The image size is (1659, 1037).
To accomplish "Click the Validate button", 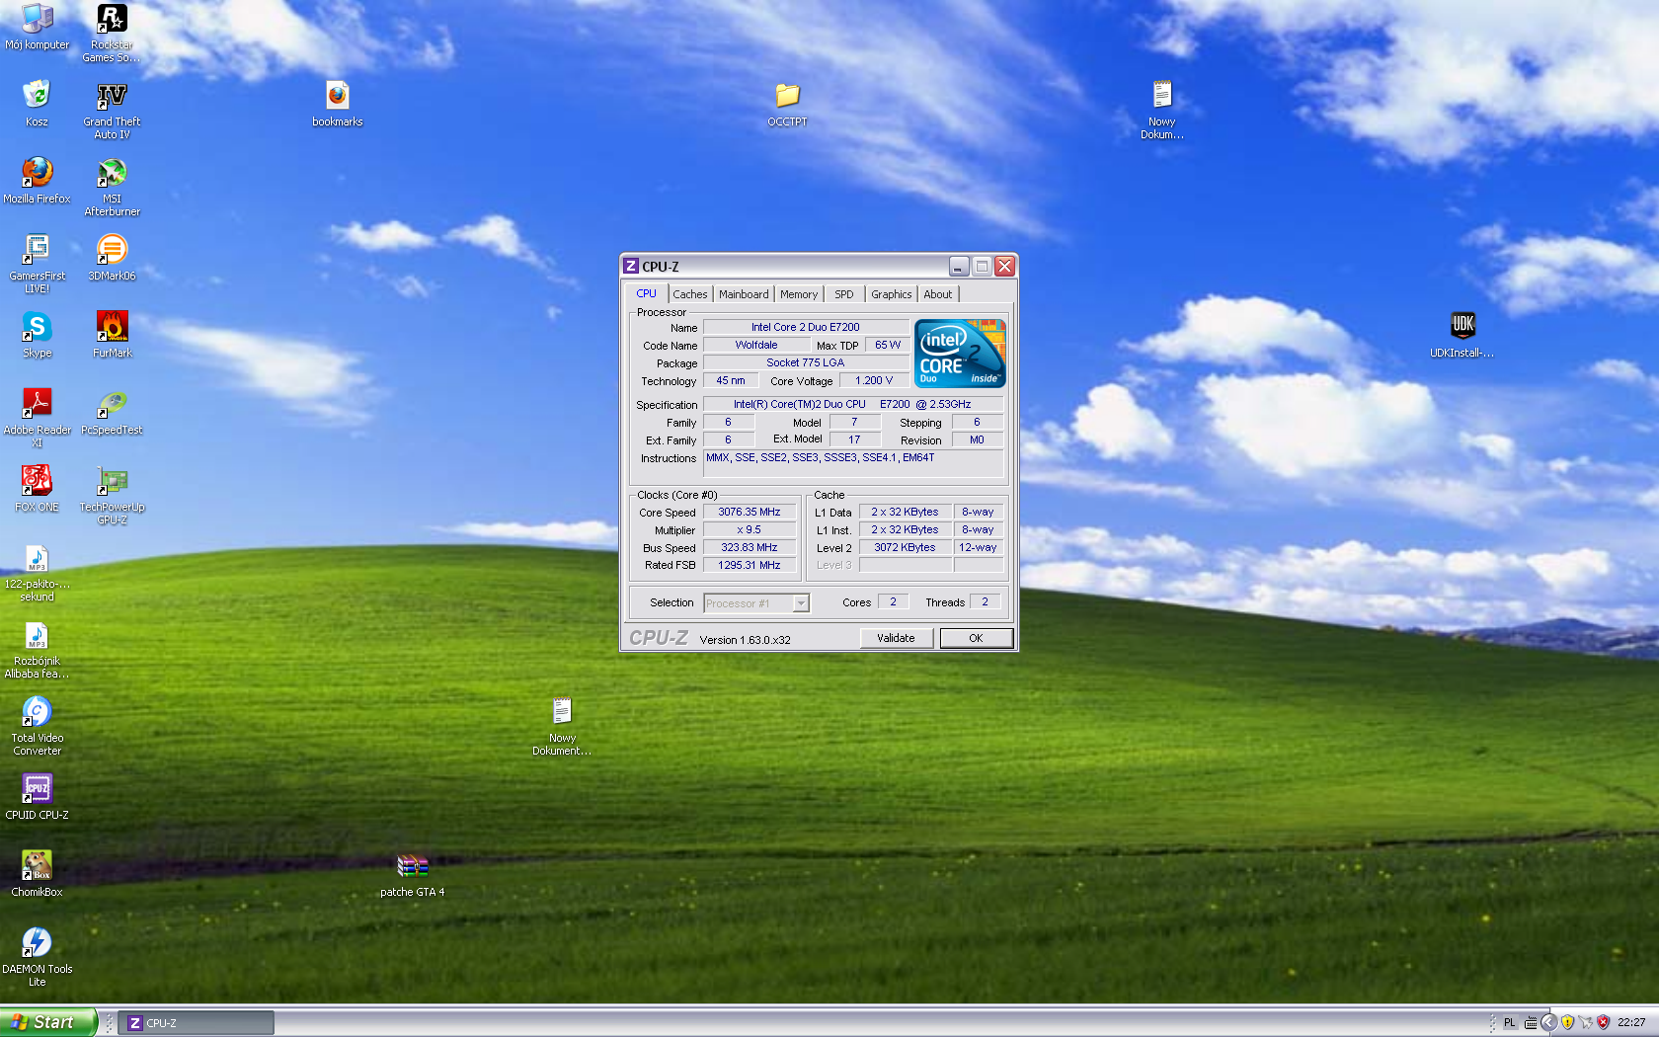I will click(x=896, y=638).
